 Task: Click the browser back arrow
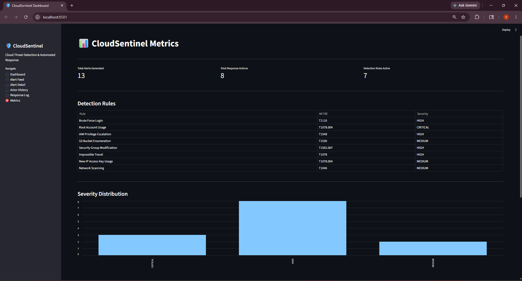click(x=6, y=17)
